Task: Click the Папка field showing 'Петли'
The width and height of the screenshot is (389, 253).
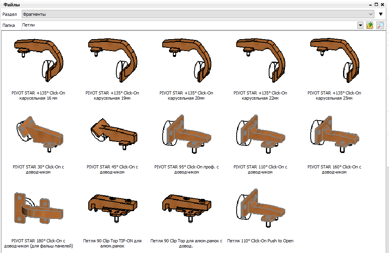Action: [189, 25]
